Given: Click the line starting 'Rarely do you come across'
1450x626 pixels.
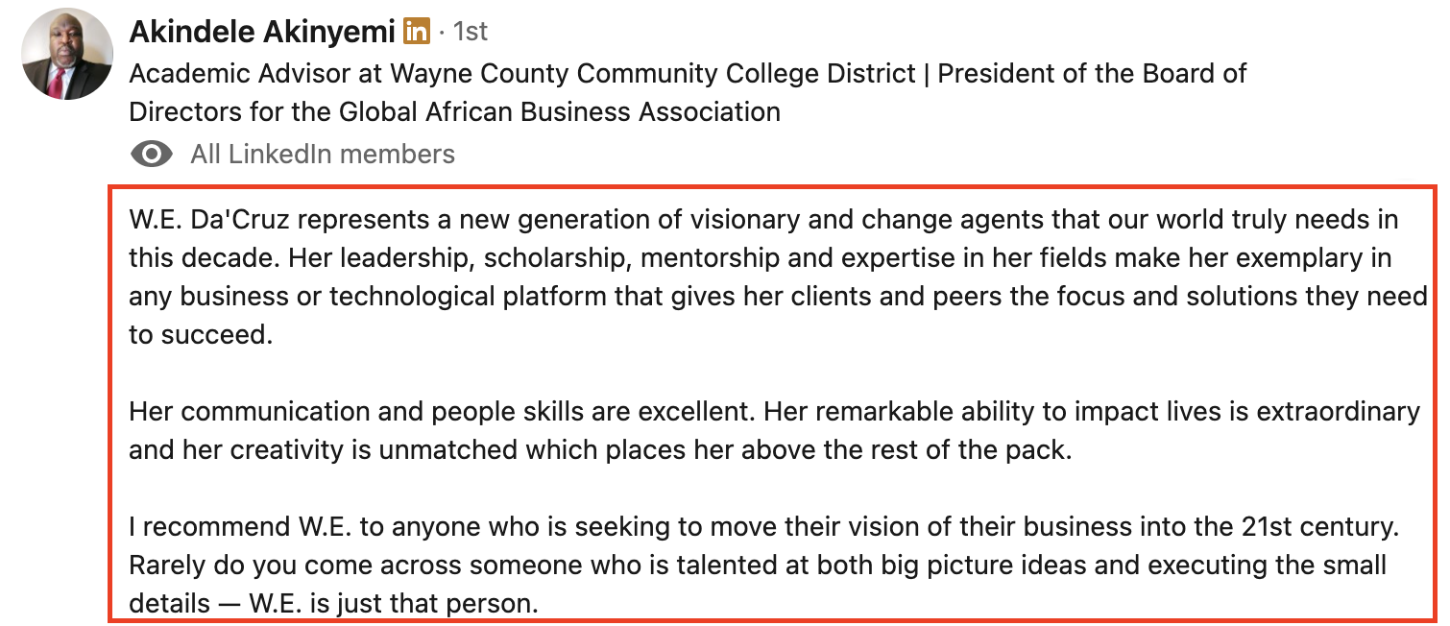Looking at the screenshot, I should [757, 566].
